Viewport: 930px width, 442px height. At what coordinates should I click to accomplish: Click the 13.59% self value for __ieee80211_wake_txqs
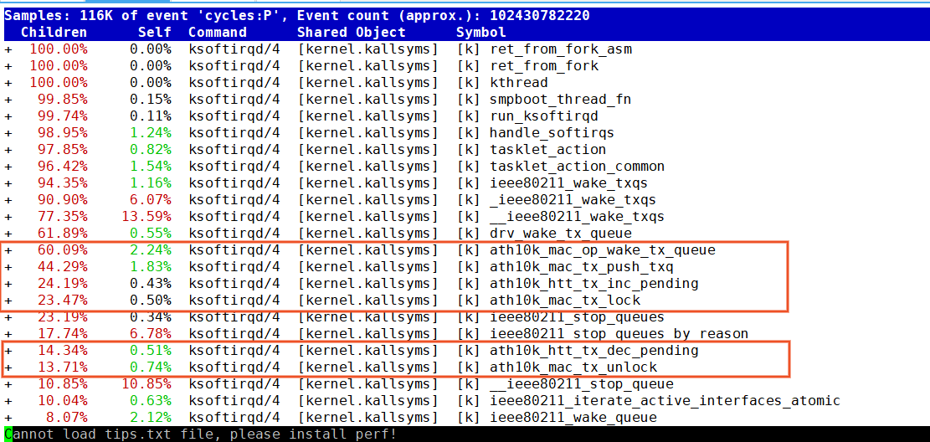pyautogui.click(x=150, y=217)
